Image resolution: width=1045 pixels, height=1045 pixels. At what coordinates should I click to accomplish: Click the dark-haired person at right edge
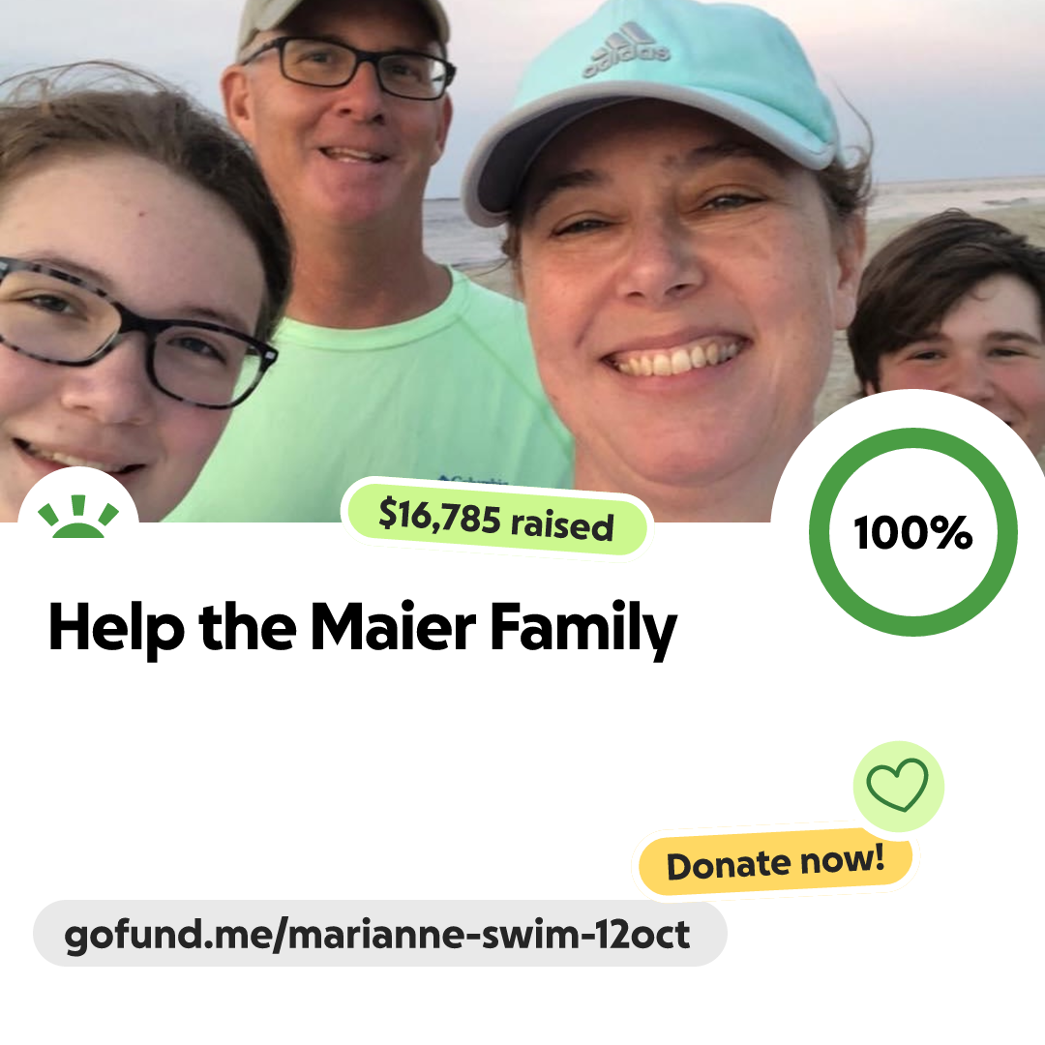pos(950,313)
